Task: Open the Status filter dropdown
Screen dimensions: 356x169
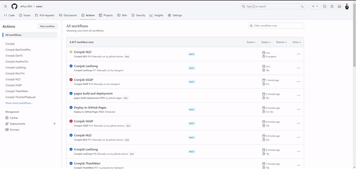Action: coord(266,42)
